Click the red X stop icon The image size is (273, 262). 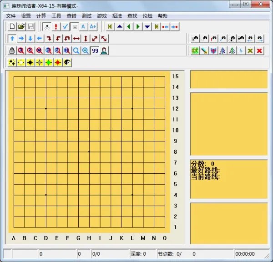click(259, 50)
